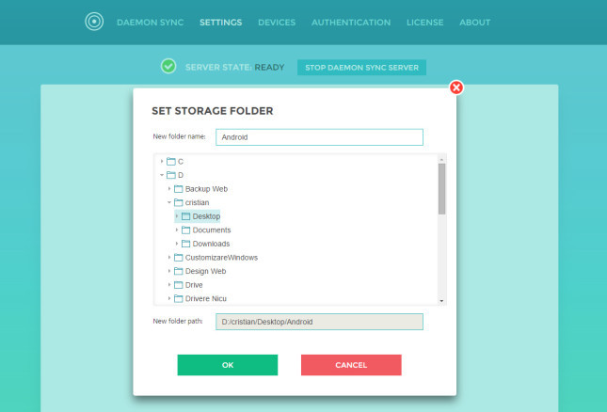
Task: Expand the C drive tree node
Action: click(x=162, y=161)
